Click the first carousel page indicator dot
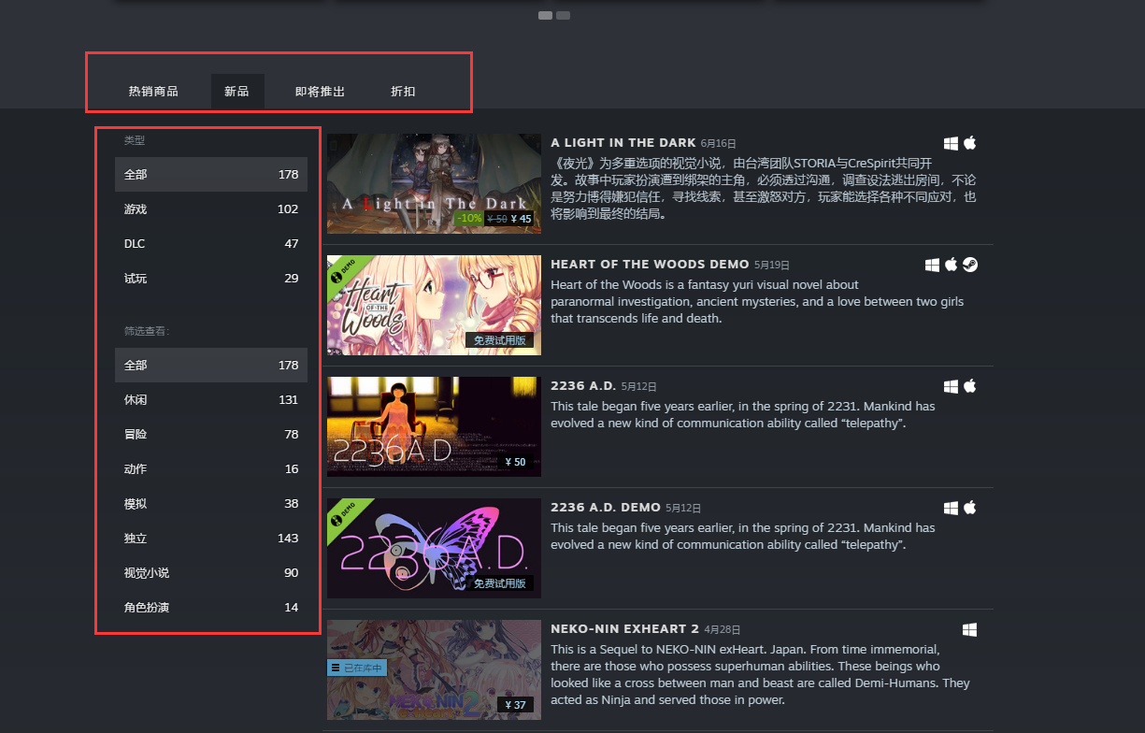The height and width of the screenshot is (733, 1145). [545, 15]
